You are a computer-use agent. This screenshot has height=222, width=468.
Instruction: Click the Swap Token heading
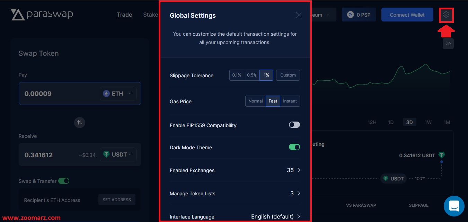click(x=38, y=53)
